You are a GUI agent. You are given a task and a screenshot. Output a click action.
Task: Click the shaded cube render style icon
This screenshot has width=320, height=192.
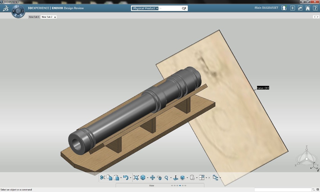coord(183,178)
